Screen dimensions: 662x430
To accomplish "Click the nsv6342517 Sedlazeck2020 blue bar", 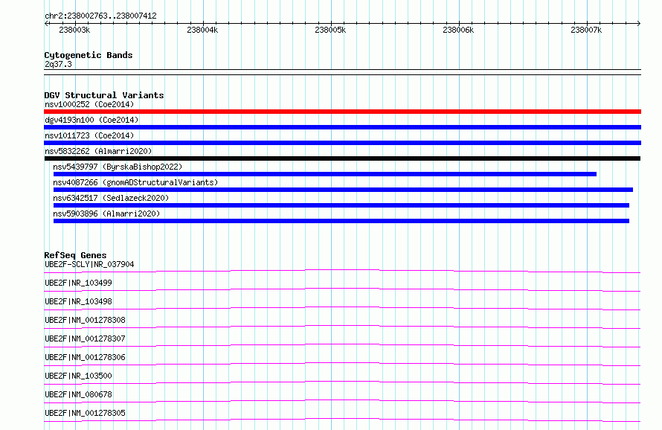I will click(341, 205).
